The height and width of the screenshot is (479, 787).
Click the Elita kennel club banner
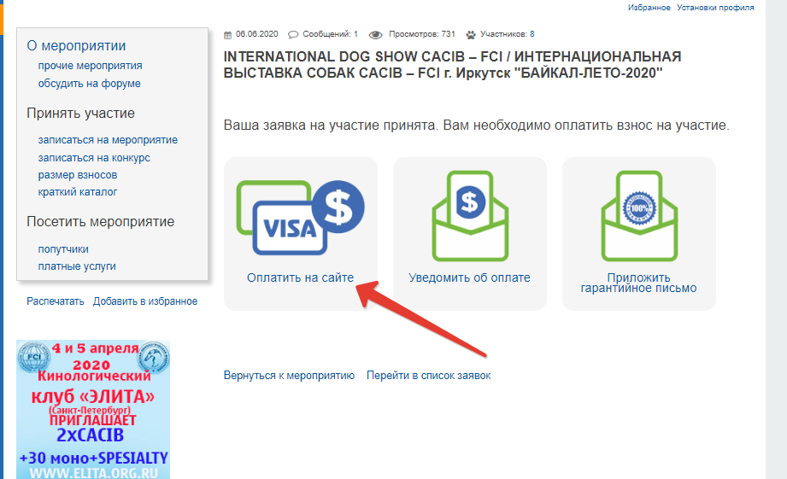(93, 409)
